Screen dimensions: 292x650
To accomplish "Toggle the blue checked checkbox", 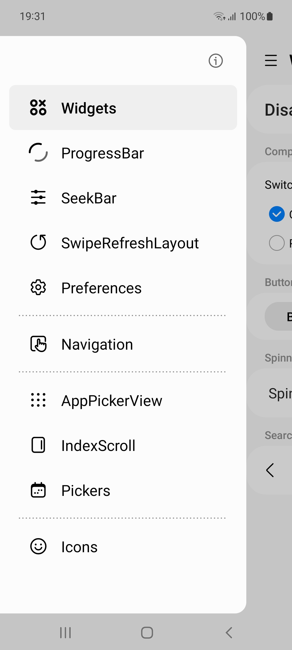I will click(x=277, y=214).
